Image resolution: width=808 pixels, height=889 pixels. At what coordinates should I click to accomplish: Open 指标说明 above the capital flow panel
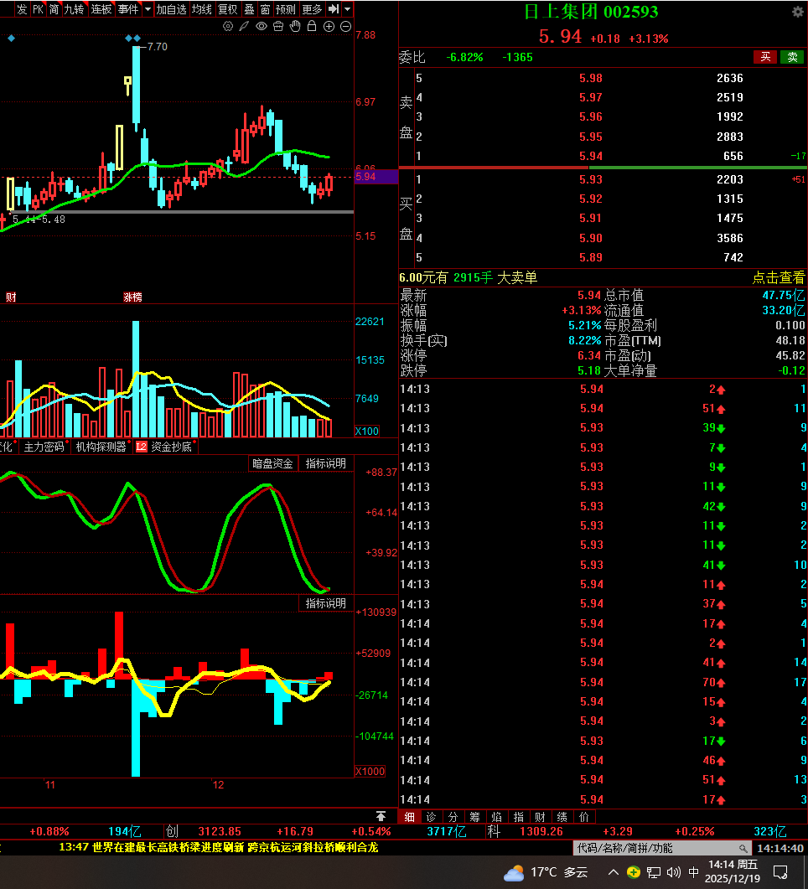point(325,603)
